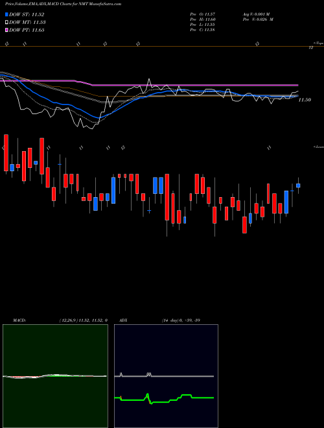Click the 'Pre C: 11.58' close value
Viewport: 324px width, 428px height.
coord(203,29)
